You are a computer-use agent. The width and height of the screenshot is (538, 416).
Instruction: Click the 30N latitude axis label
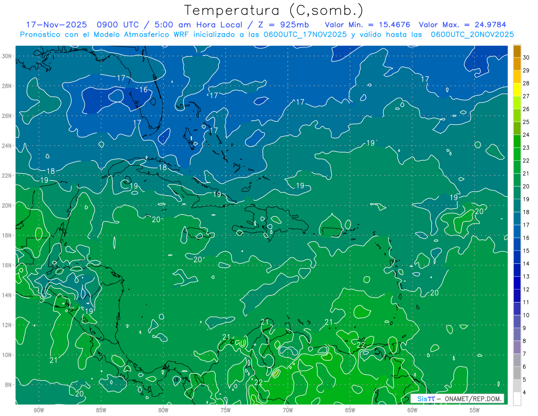tap(8, 56)
